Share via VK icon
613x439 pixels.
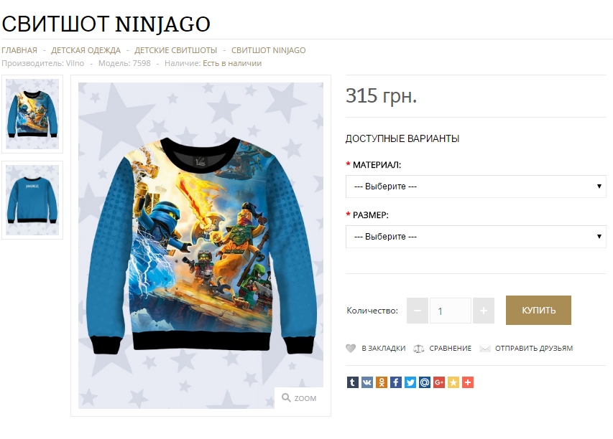click(367, 382)
